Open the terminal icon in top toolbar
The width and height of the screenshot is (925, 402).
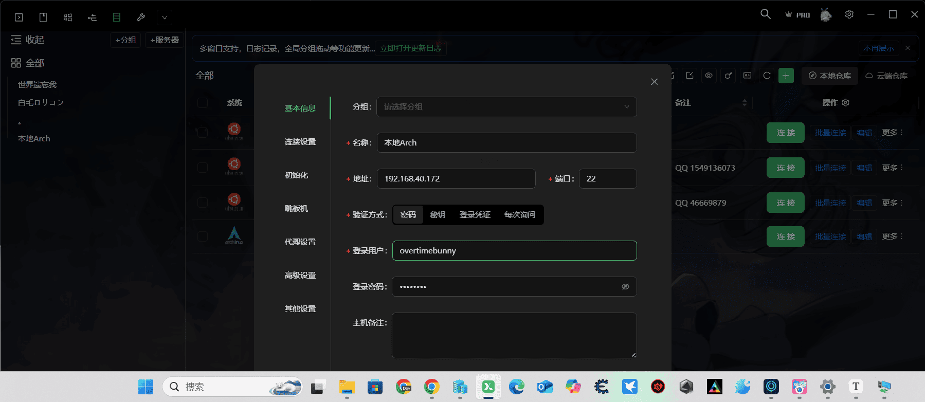[x=19, y=17]
